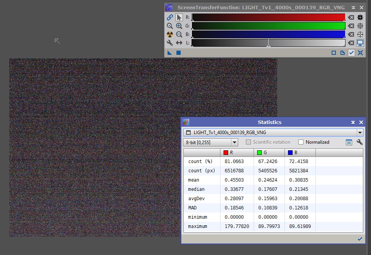Select the Edit STF mode pointer tool
This screenshot has width=371, height=255.
pyautogui.click(x=179, y=17)
